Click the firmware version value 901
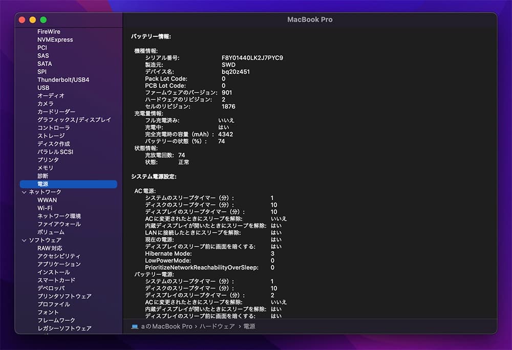The image size is (512, 350). (x=227, y=93)
